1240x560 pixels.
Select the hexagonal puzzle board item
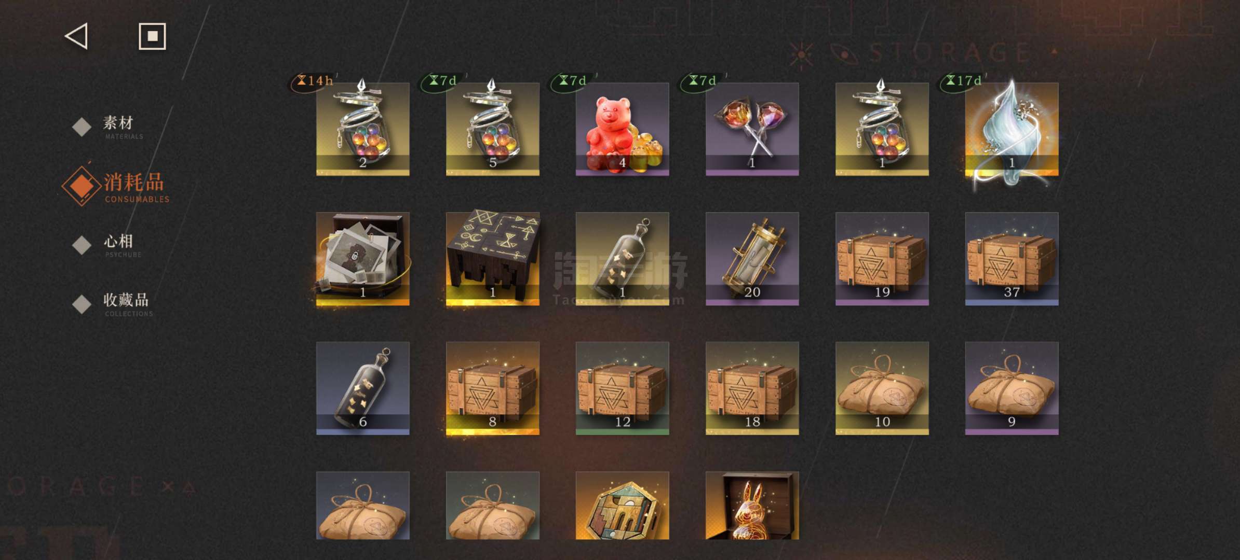tap(622, 506)
